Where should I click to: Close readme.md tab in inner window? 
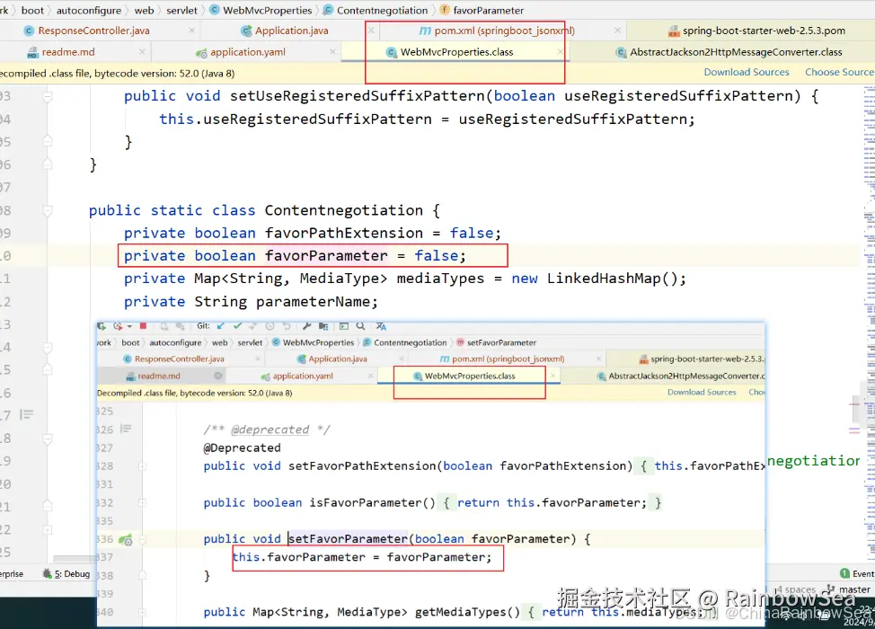[x=218, y=377]
